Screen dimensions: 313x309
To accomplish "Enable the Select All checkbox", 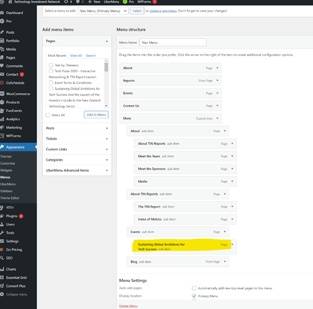I will click(x=48, y=115).
